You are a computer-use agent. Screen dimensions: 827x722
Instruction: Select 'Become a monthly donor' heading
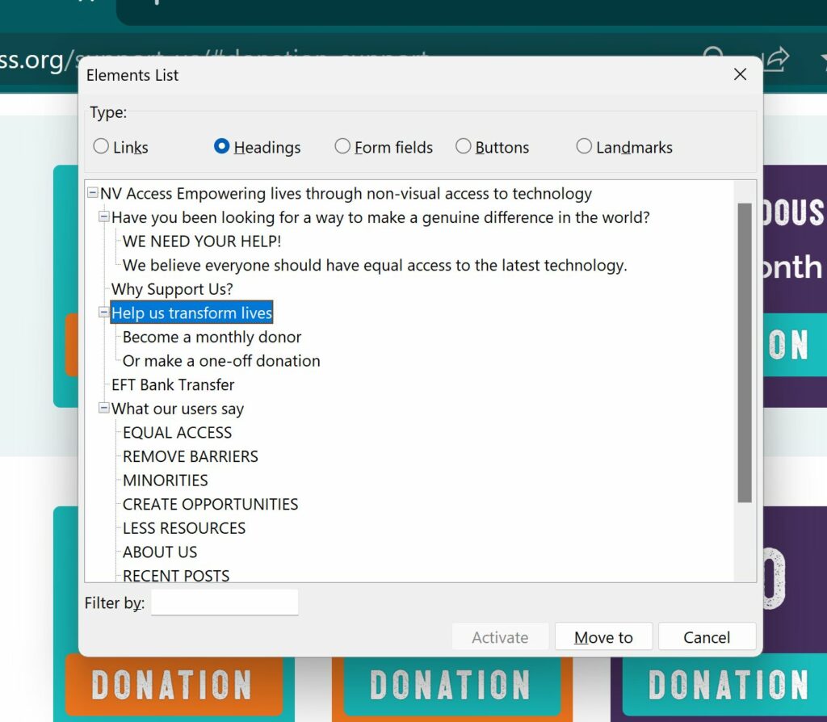click(212, 337)
